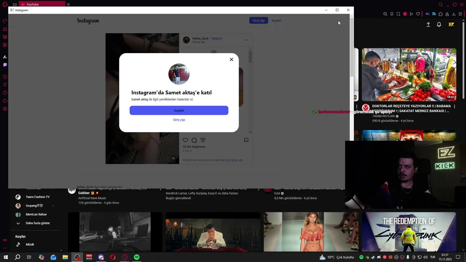The image size is (466, 262).
Task: Toggle the video mute speaker icon
Action: pyautogui.click(x=173, y=158)
